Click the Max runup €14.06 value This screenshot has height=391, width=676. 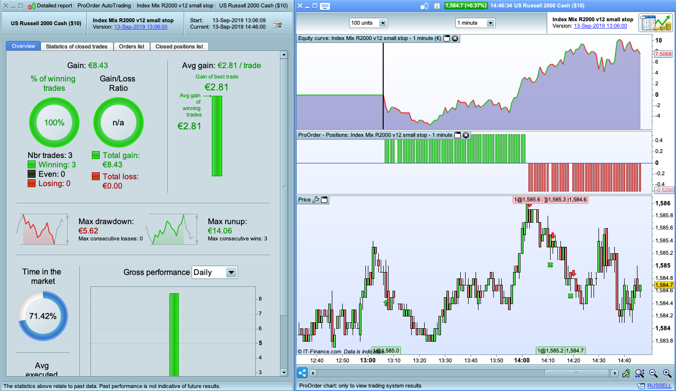[x=220, y=231]
